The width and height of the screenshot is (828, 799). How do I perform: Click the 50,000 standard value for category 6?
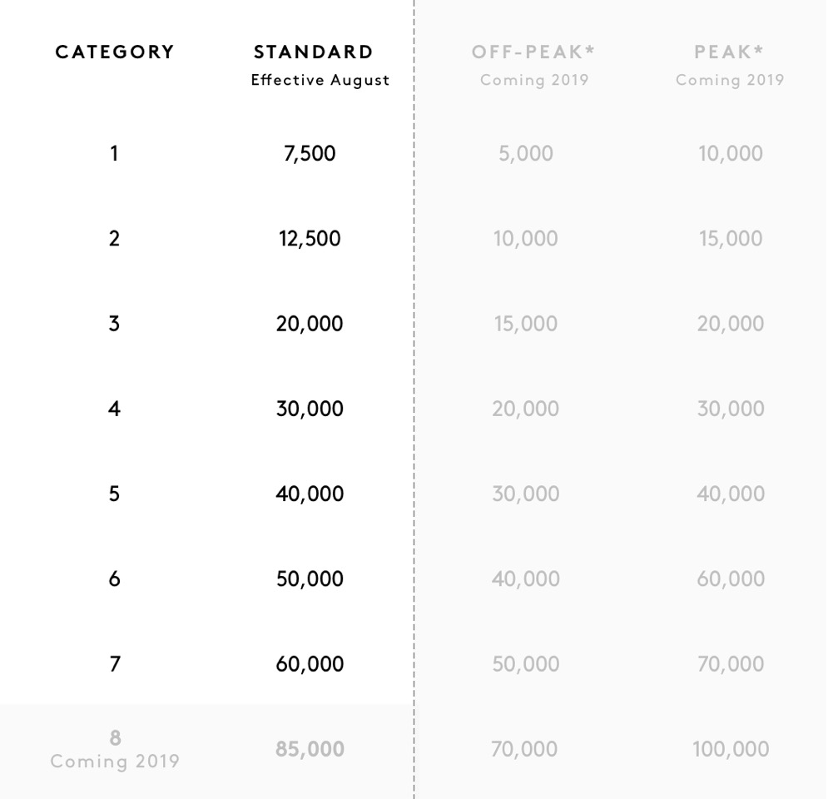(310, 579)
